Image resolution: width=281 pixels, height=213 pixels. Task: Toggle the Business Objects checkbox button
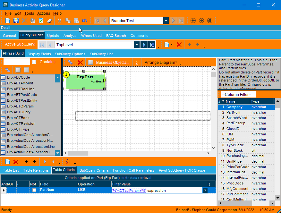coord(91,62)
